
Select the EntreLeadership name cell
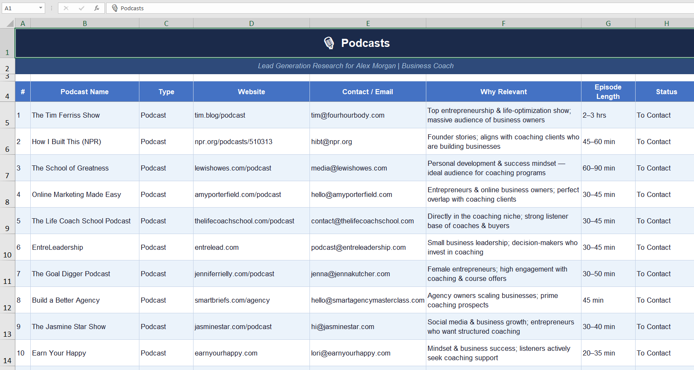point(85,247)
